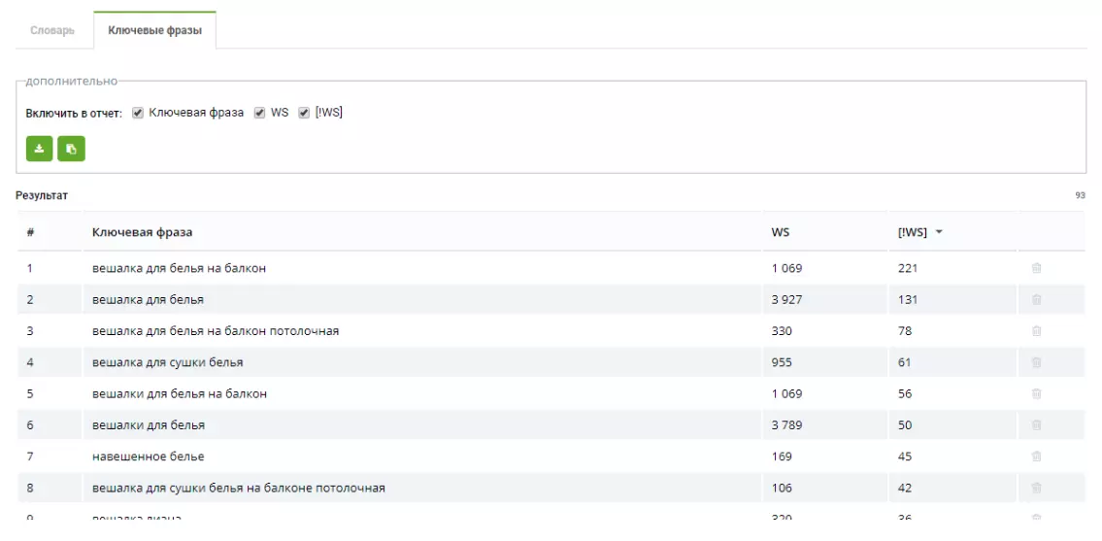The image size is (1102, 541).
Task: Click [!WS] value 61
Action: [905, 362]
